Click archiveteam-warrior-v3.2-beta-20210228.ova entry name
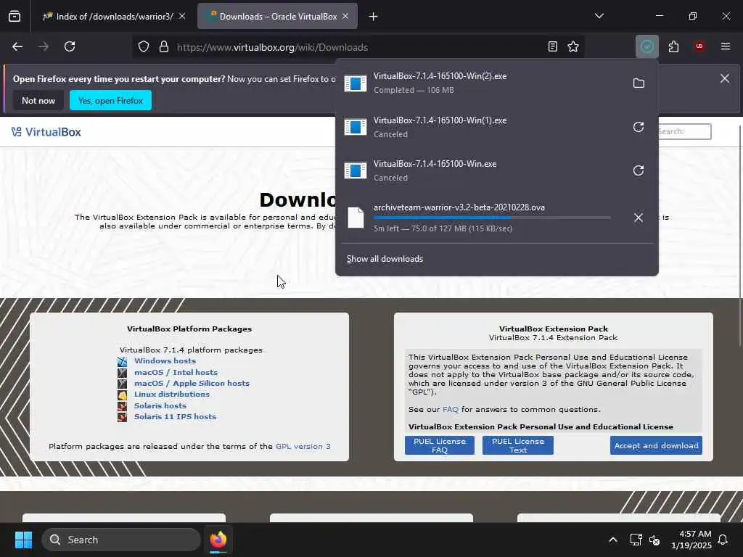Screen dimensions: 743x557 point(459,207)
